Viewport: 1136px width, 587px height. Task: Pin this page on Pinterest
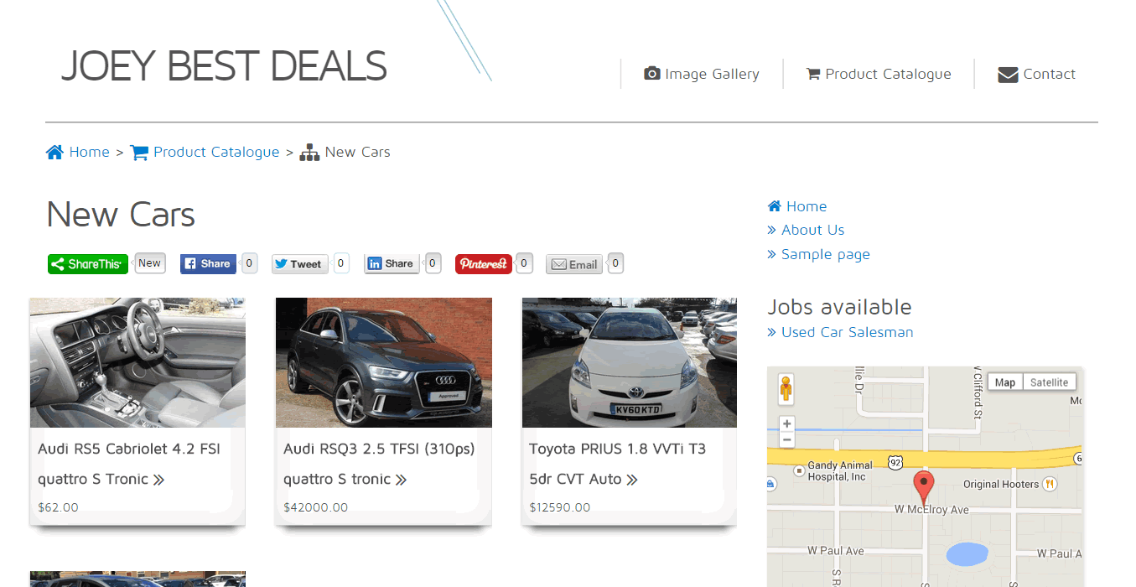pos(484,264)
